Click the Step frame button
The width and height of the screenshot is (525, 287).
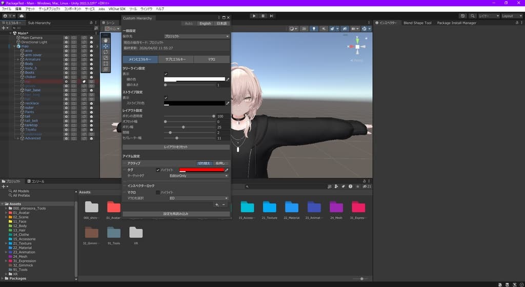[x=272, y=16]
